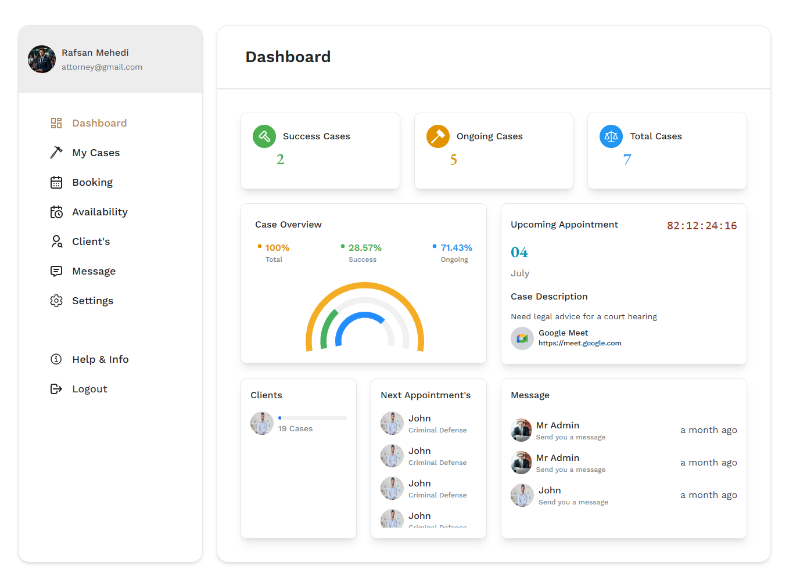Screen dimensions: 800x588
Task: Select second John Criminal Defense appointment
Action: coord(428,456)
